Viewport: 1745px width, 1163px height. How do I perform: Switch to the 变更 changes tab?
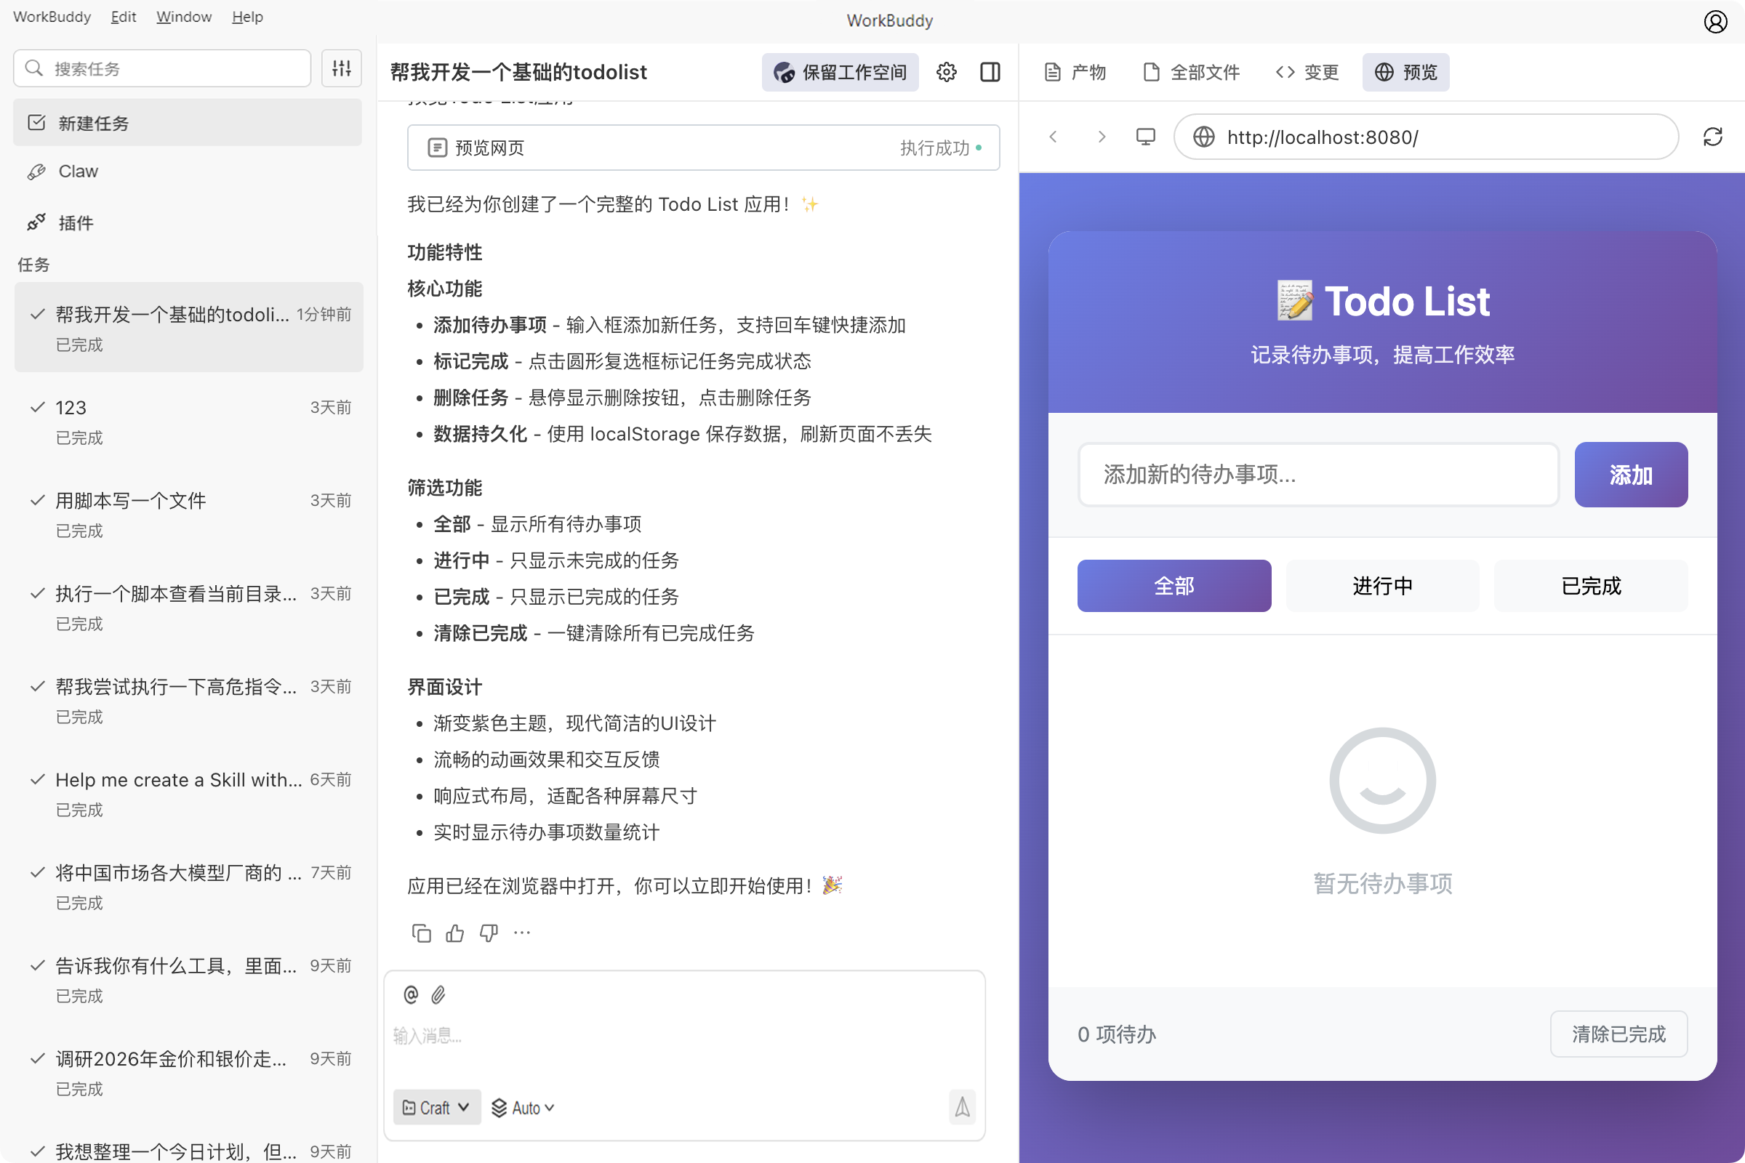coord(1307,72)
